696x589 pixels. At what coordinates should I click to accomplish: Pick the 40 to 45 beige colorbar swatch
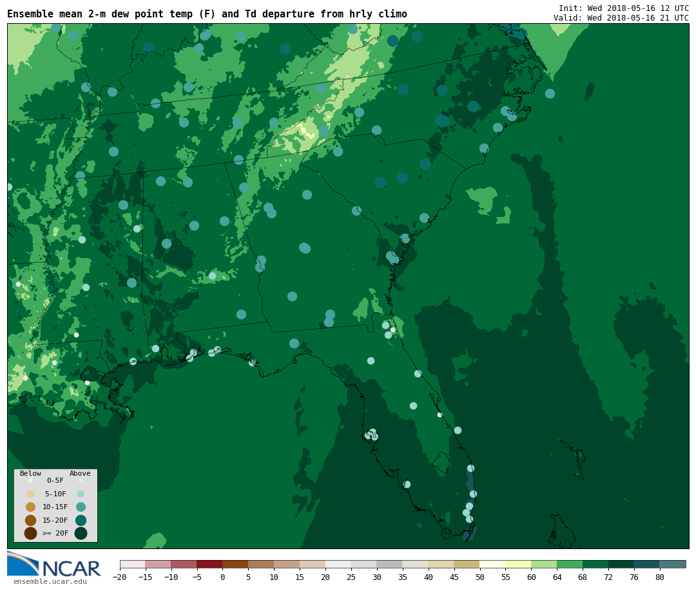(441, 564)
